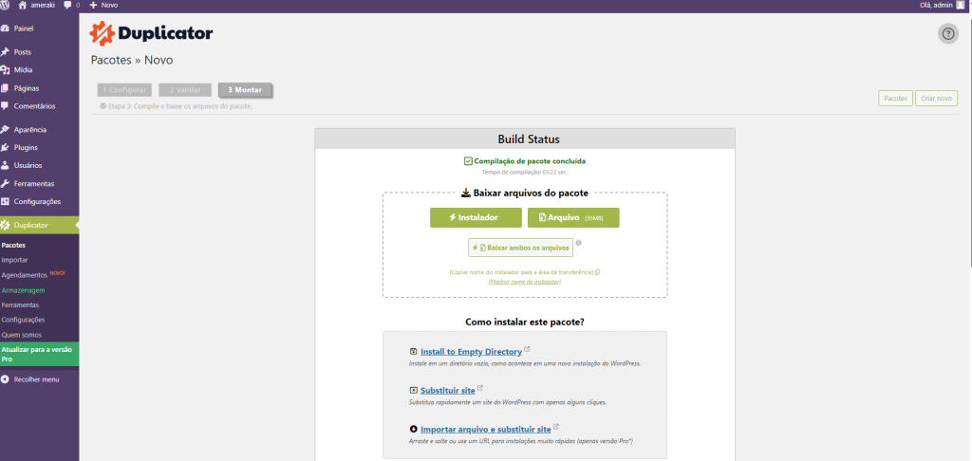The height and width of the screenshot is (461, 972).
Task: Open Armazenagem in Duplicator submenu
Action: (x=24, y=289)
